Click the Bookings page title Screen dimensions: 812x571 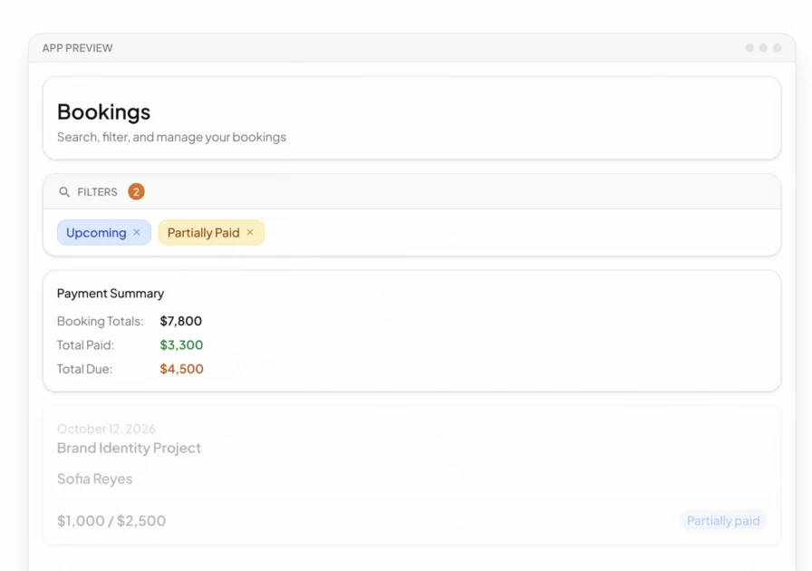coord(103,111)
